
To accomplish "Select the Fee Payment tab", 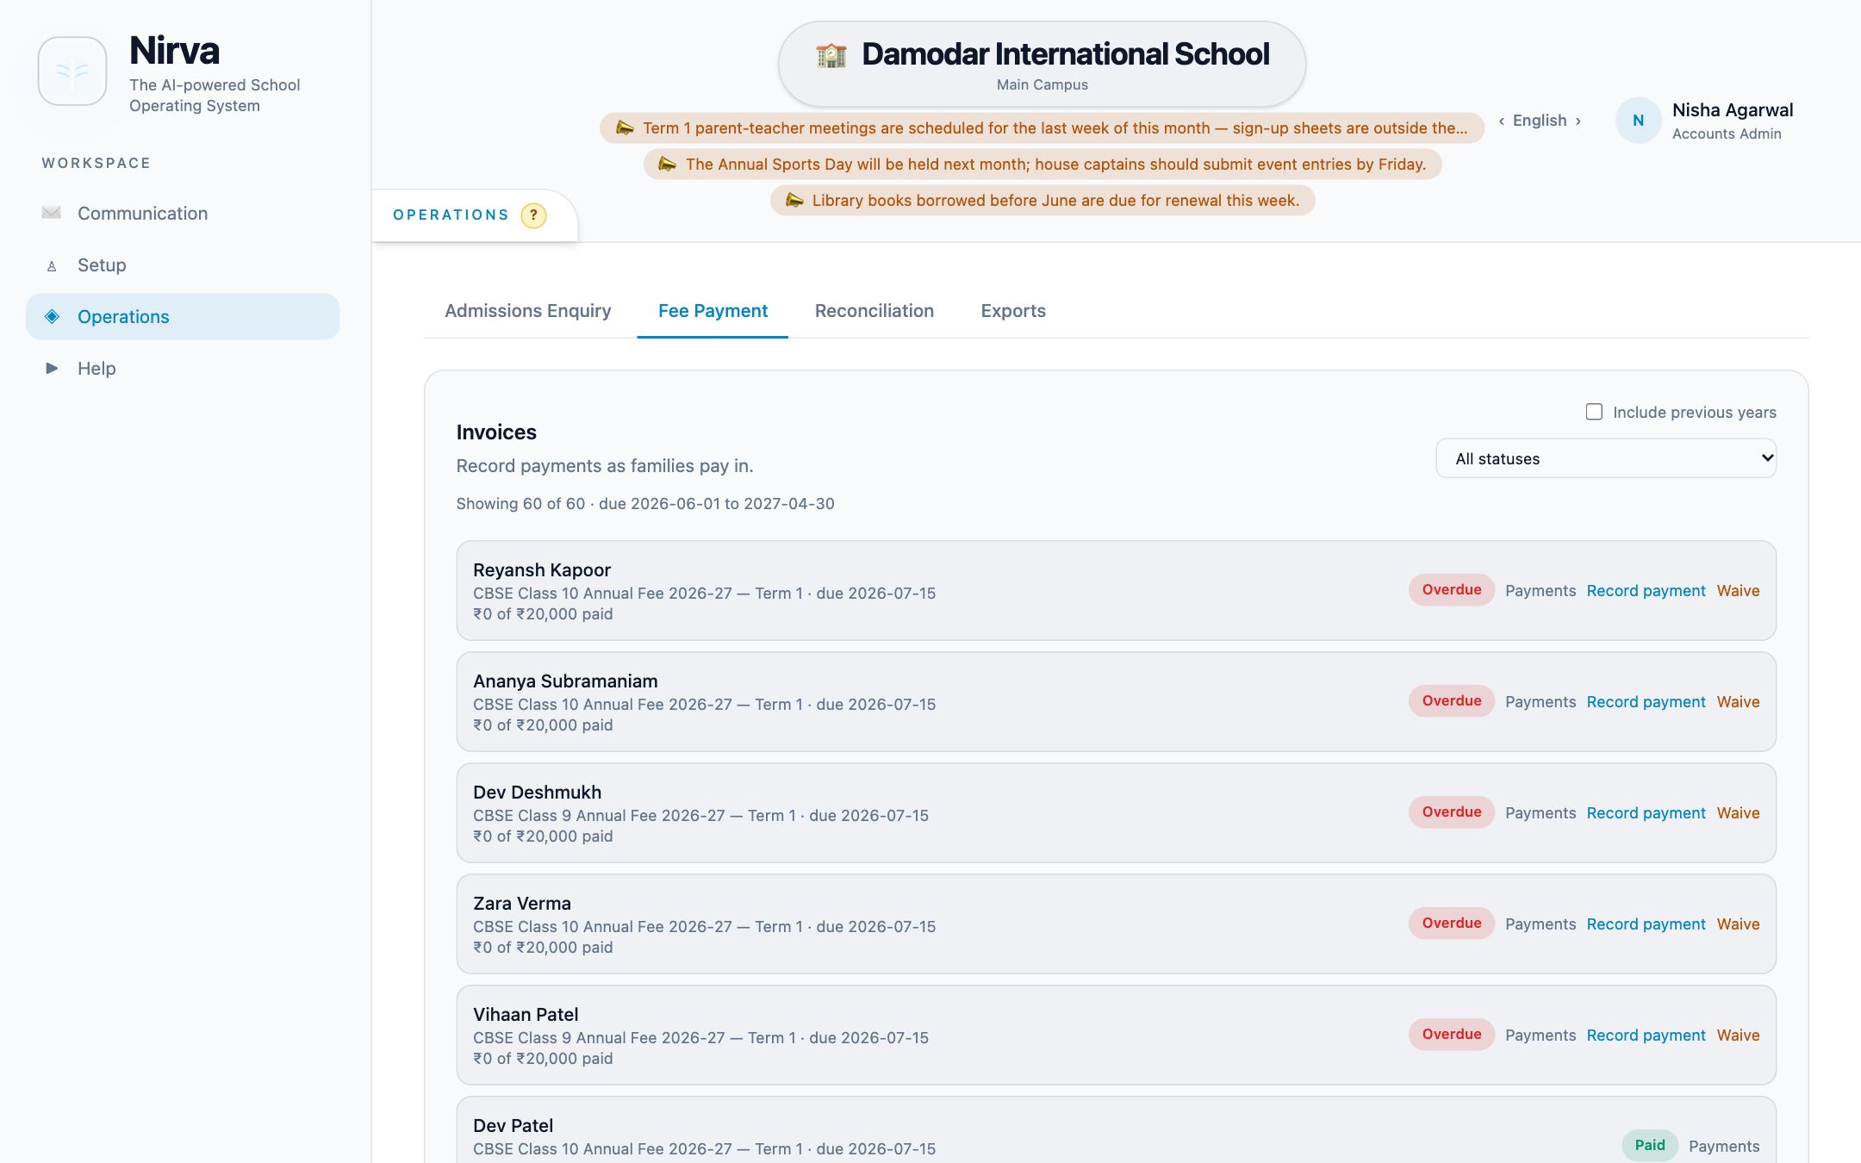I will click(x=713, y=311).
